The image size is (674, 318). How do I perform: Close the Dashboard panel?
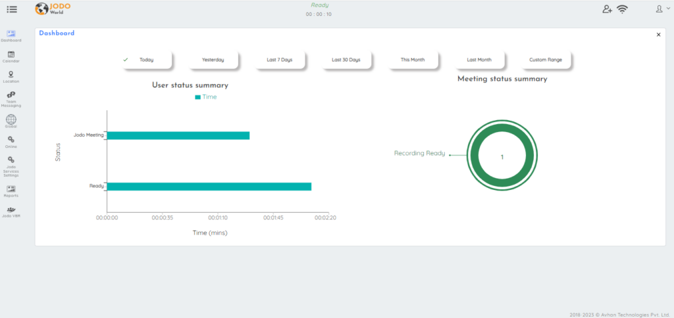(x=658, y=35)
